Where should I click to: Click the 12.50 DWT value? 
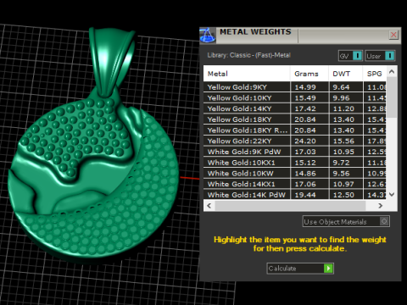(343, 195)
